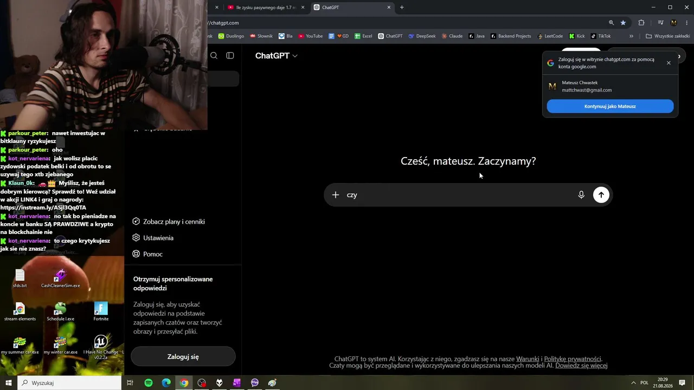Open the Bla bookmark
The height and width of the screenshot is (390, 694).
coord(286,36)
